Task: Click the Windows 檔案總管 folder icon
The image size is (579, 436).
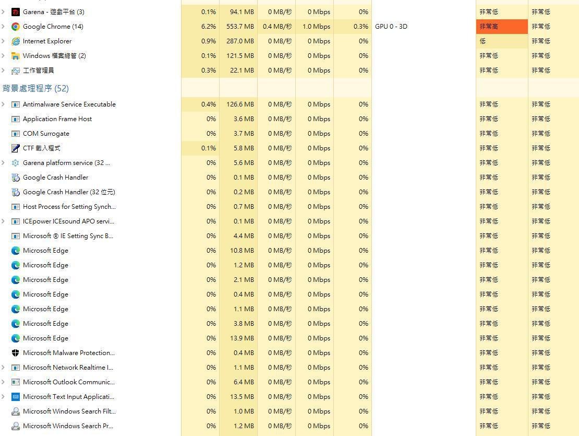Action: tap(16, 56)
